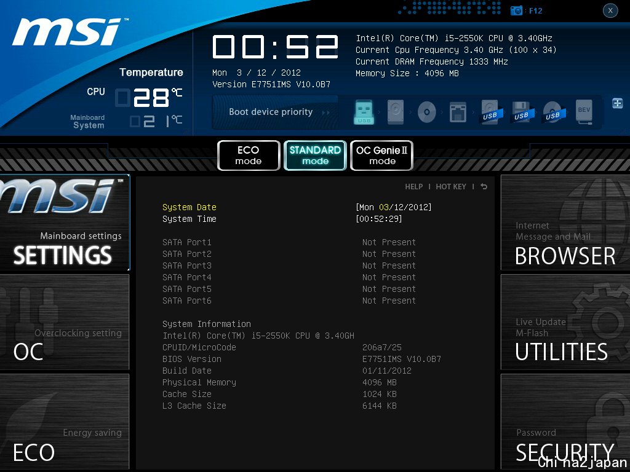Click Not Present value for SATA Port1
The image size is (630, 472).
click(389, 242)
